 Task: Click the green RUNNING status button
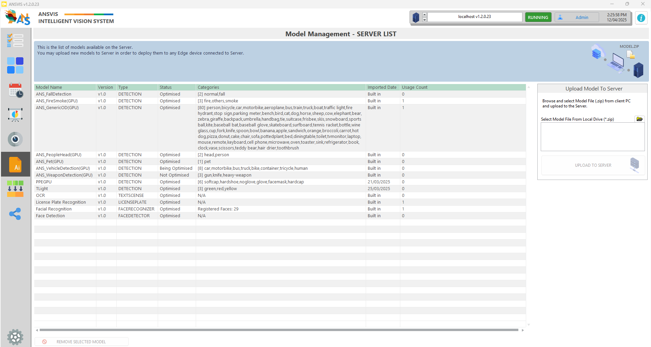point(538,17)
